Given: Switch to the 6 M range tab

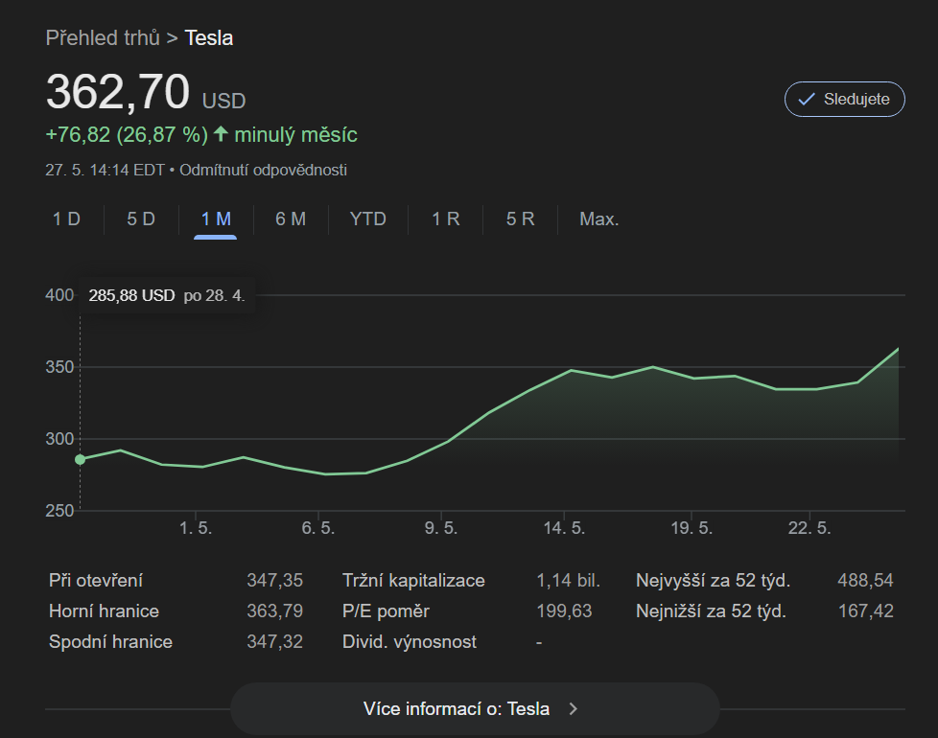Looking at the screenshot, I should (291, 219).
